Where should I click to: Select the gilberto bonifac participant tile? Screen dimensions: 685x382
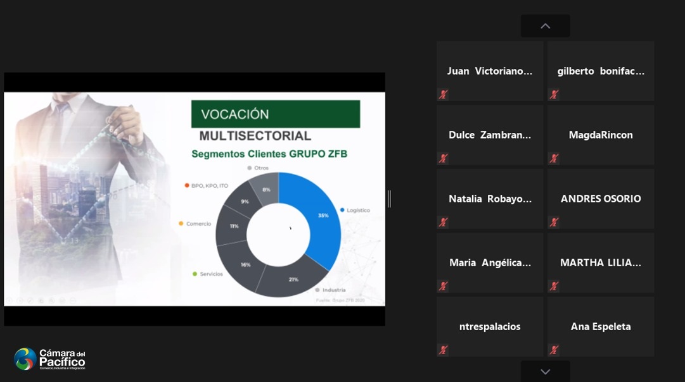click(601, 71)
